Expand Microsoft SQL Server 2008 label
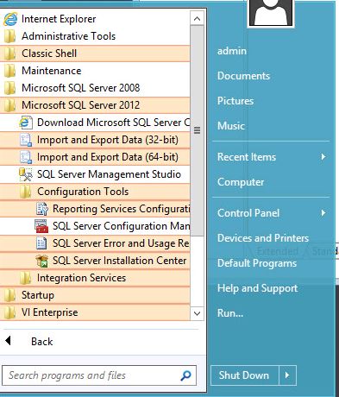 (x=81, y=88)
